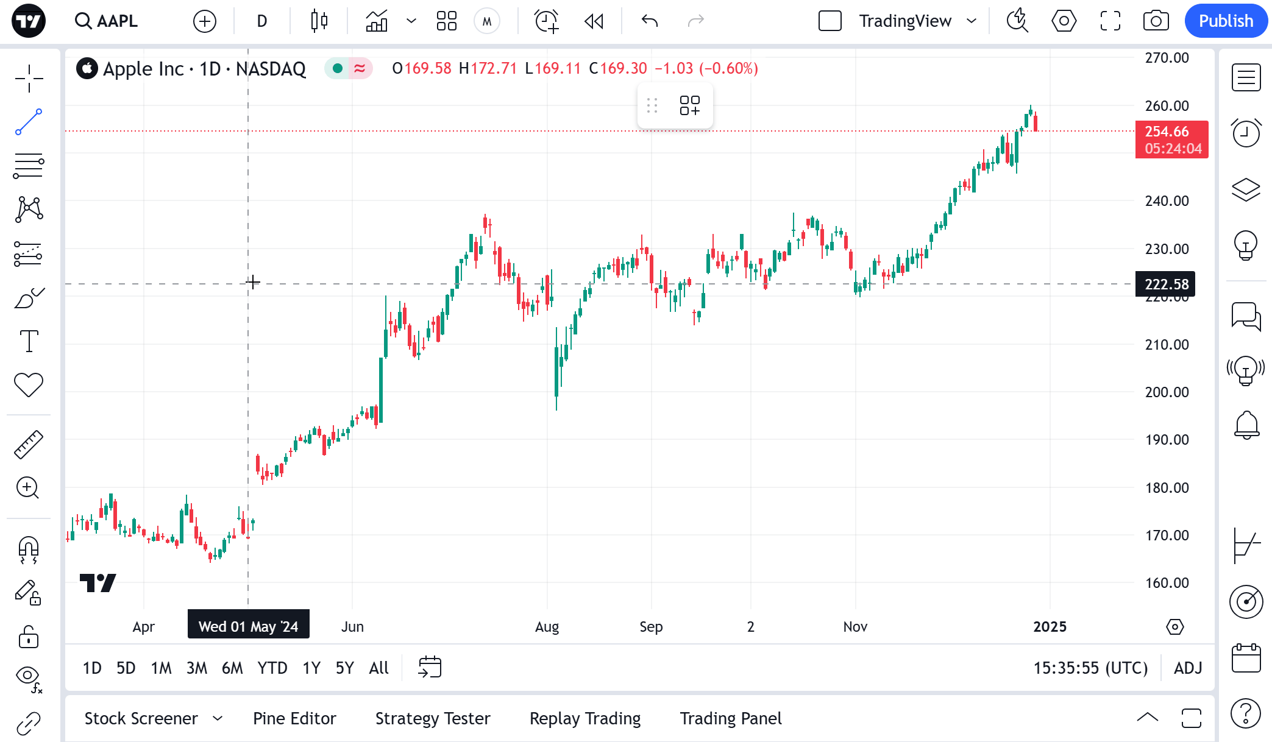Open the alerts bell in right sidebar
Screen dimensions: 1272x742
click(1246, 425)
